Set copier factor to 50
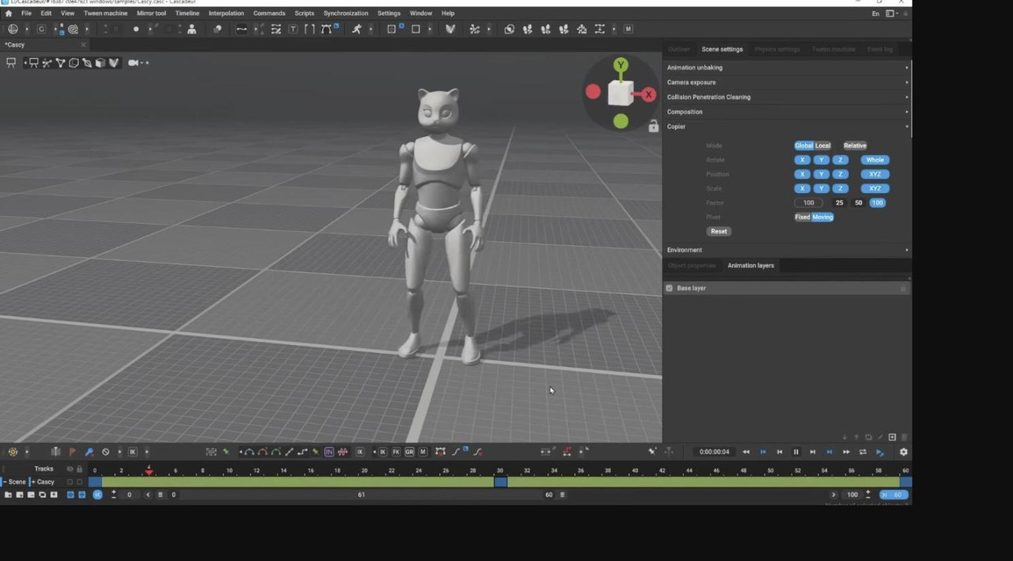Image resolution: width=1013 pixels, height=561 pixels. click(859, 203)
